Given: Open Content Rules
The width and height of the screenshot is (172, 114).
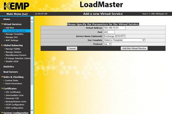Looking at the screenshot, I should tap(12, 80).
